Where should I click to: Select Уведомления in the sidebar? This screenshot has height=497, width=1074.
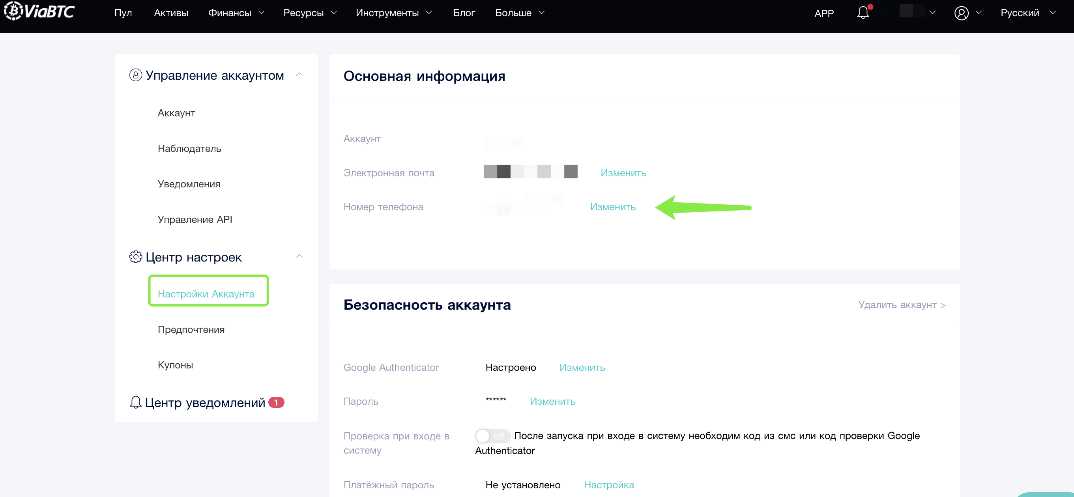click(189, 184)
